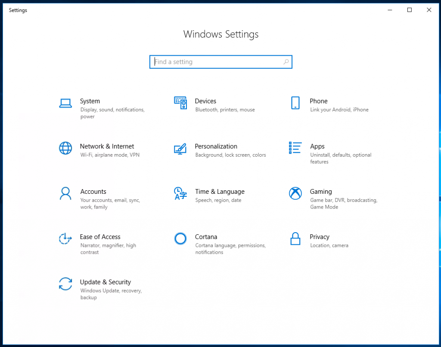Click the Background, lock screen, colors link
This screenshot has height=347, width=441.
[x=232, y=155]
